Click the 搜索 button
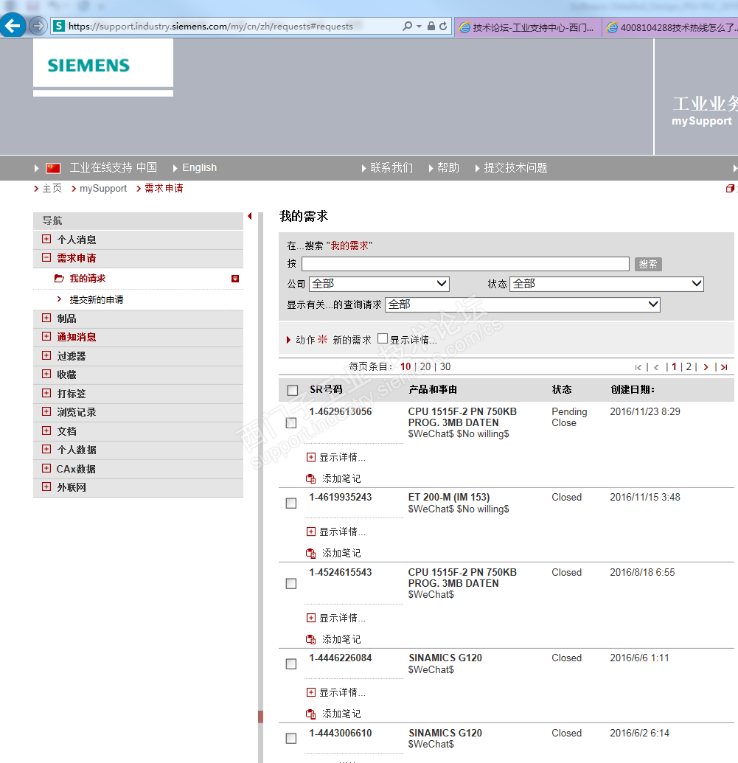The width and height of the screenshot is (738, 763). tap(648, 264)
